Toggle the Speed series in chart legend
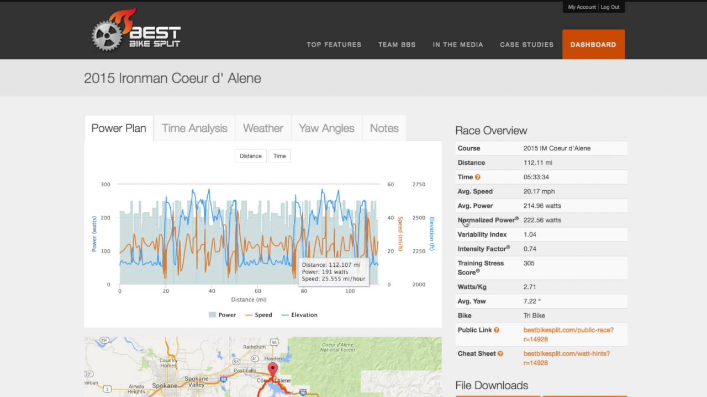The width and height of the screenshot is (707, 397). (259, 315)
